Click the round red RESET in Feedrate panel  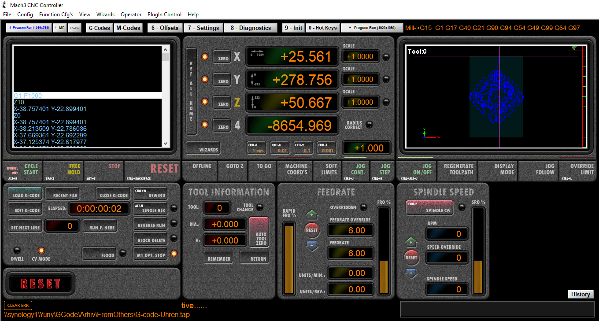click(312, 230)
